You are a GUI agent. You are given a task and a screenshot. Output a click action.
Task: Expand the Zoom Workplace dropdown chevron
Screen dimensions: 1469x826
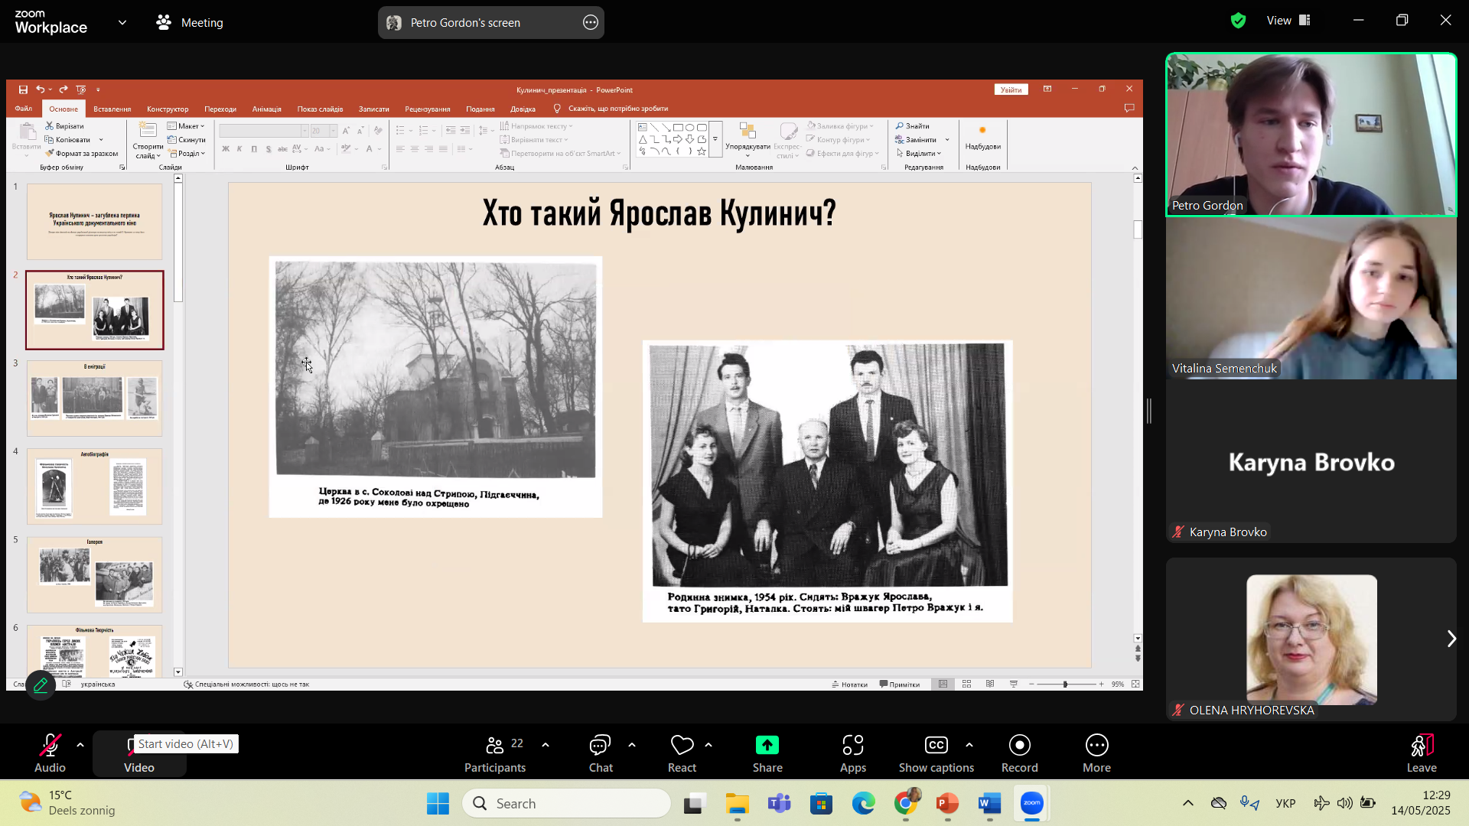click(x=122, y=23)
